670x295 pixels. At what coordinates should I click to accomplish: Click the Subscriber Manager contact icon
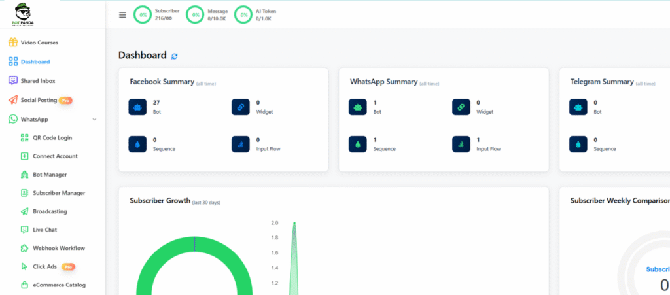click(x=24, y=192)
